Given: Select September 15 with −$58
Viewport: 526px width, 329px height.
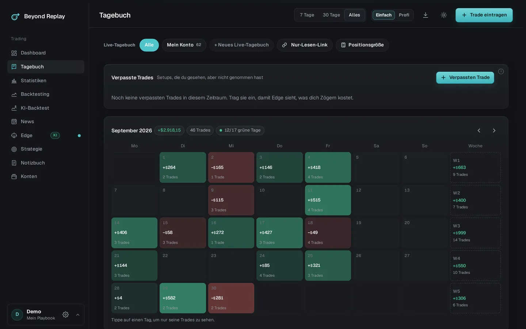Looking at the screenshot, I should coord(183,233).
